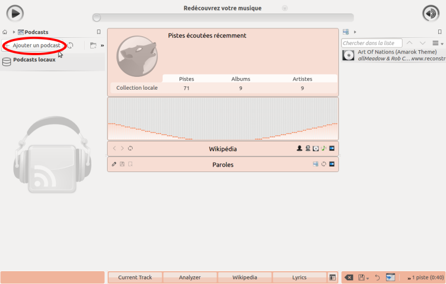The height and width of the screenshot is (284, 446).
Task: Click the playlist layout icon above the search field
Action: pyautogui.click(x=346, y=32)
